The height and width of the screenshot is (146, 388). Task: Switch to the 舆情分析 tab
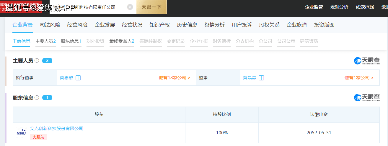(215, 25)
